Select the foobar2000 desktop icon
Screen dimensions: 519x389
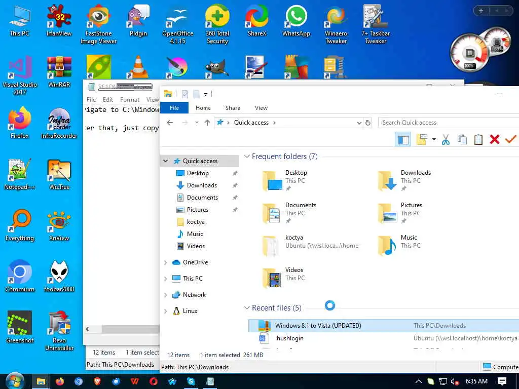click(x=59, y=277)
